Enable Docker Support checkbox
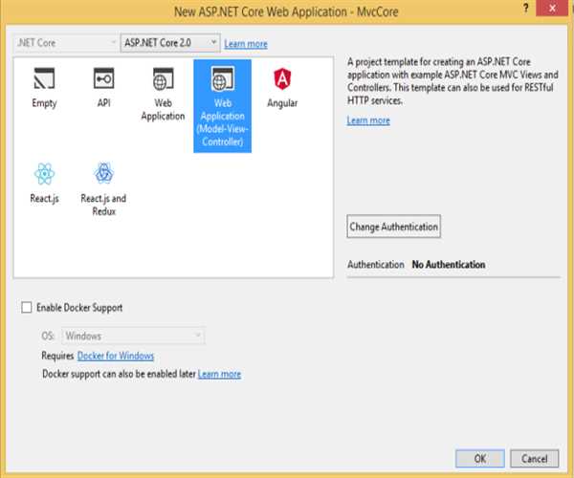Viewport: 574px width, 478px height. pyautogui.click(x=26, y=308)
